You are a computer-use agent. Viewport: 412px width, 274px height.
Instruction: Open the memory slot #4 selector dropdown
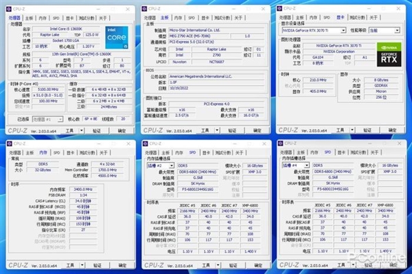296,165
